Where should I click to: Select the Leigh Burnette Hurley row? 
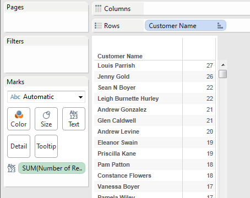155,98
